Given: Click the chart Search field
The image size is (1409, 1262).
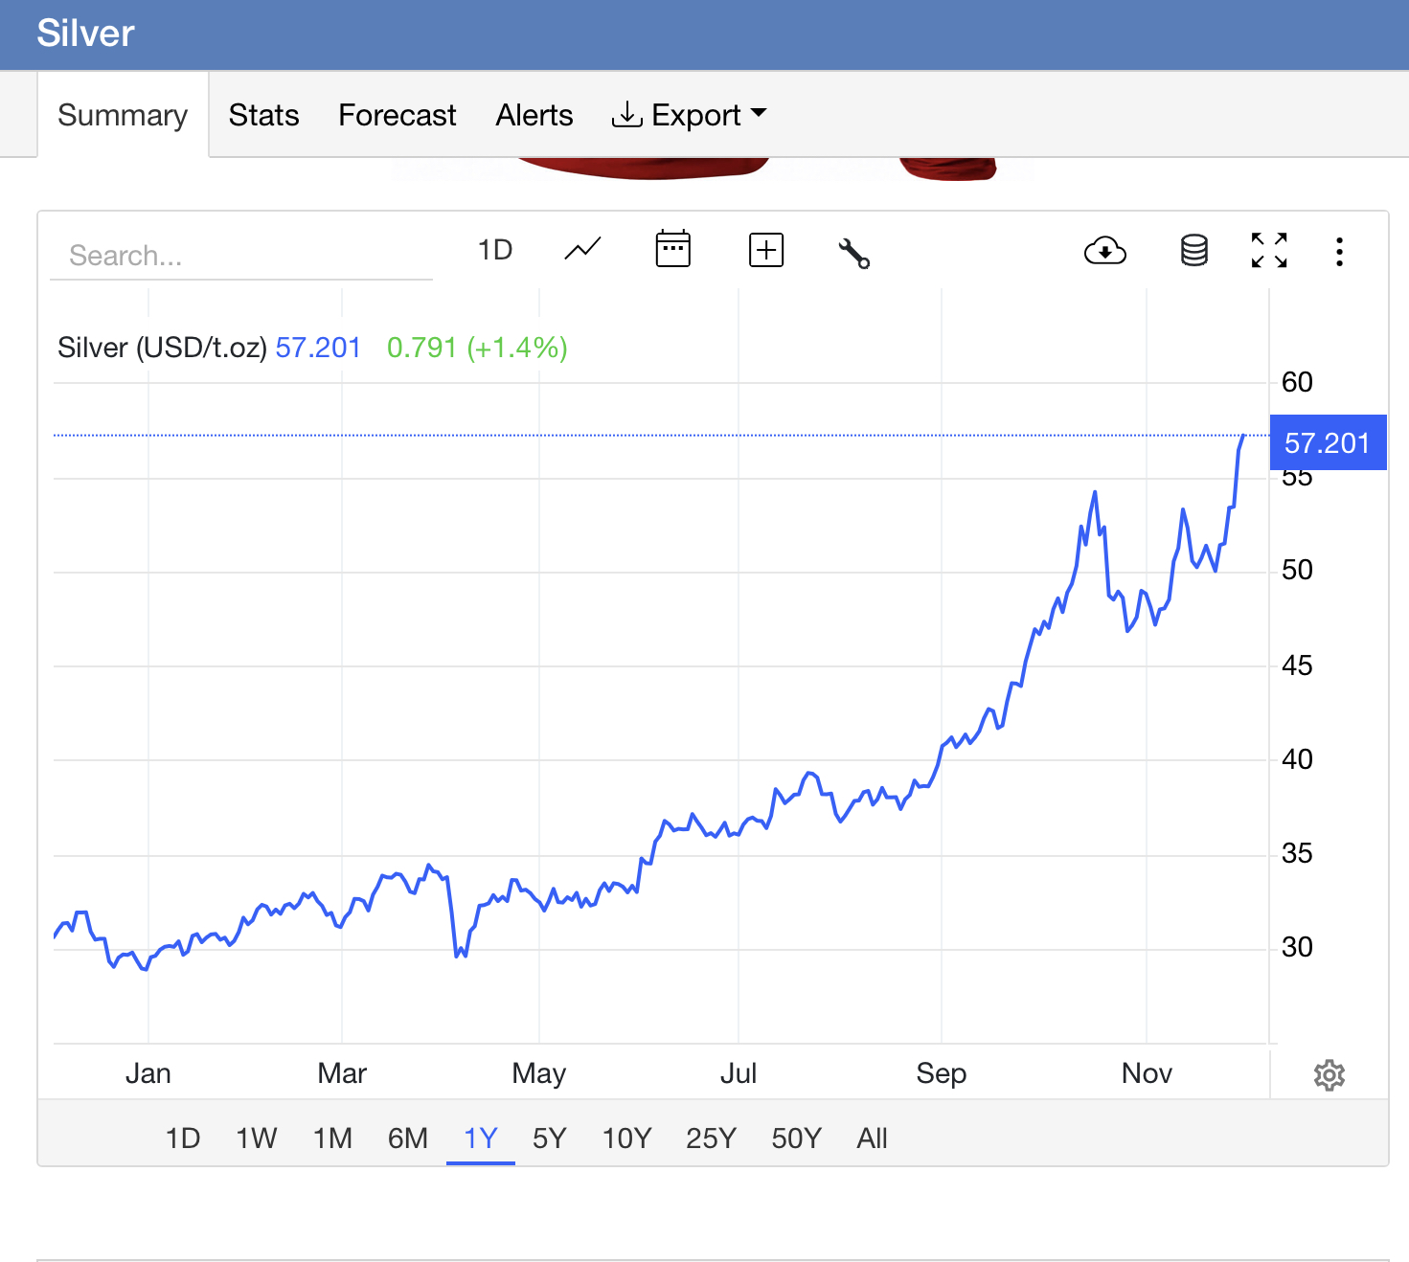Looking at the screenshot, I should coord(239,256).
